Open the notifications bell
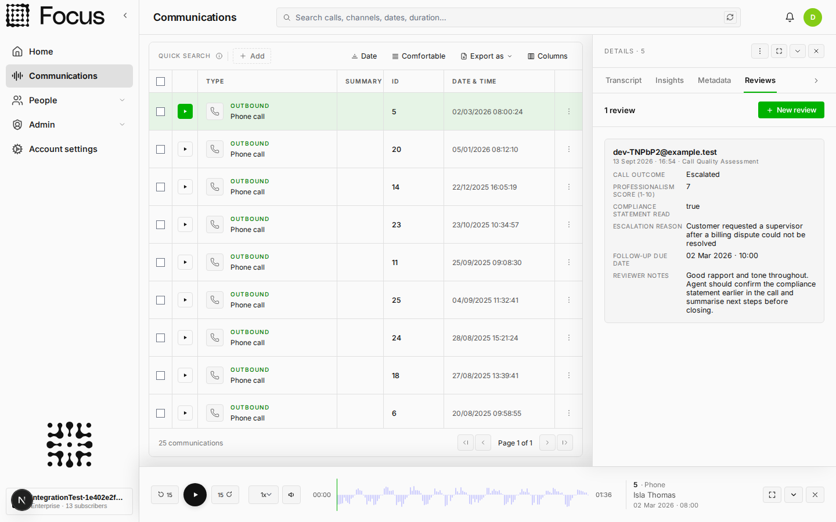The height and width of the screenshot is (522, 836). click(790, 17)
